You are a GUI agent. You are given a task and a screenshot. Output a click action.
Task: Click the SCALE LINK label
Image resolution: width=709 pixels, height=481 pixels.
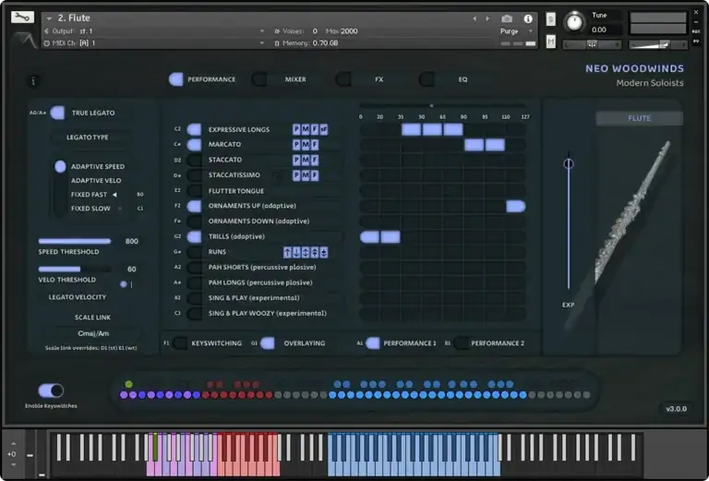point(92,318)
